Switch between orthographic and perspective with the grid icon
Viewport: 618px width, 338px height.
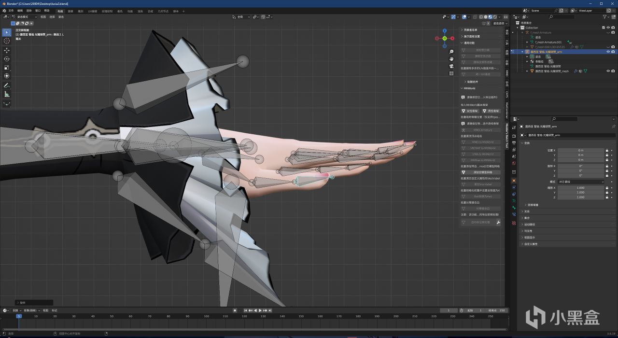coord(451,73)
